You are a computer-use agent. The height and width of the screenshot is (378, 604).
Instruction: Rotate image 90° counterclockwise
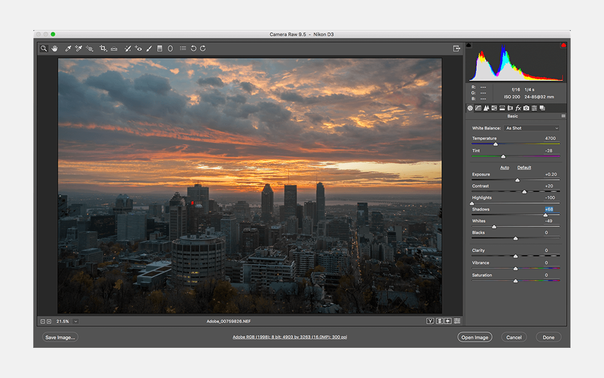[194, 48]
